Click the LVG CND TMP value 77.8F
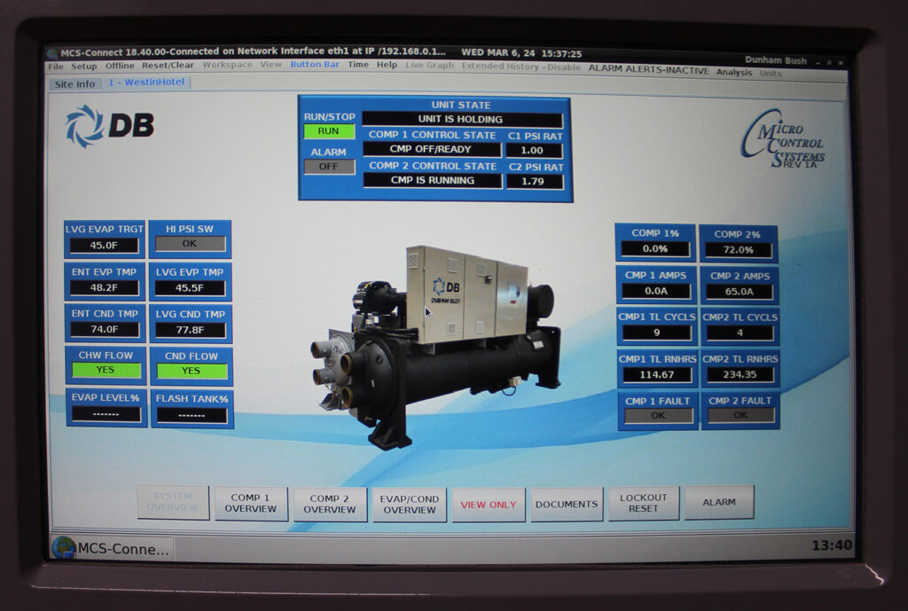Image resolution: width=908 pixels, height=611 pixels. pyautogui.click(x=192, y=330)
